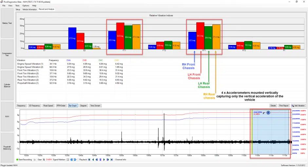Click inside the blue selected time region
The image size is (308, 167).
point(271,132)
